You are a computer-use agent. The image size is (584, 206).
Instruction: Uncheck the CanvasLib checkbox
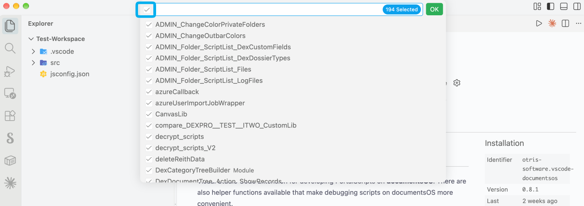[x=149, y=114]
